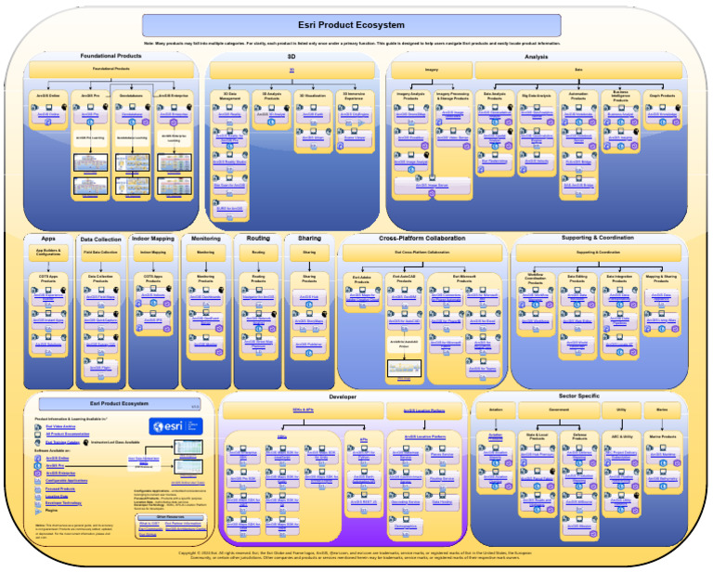Screen dimensions: 713x572
Task: Click the video icon beside Esri Video Archive
Action: click(x=38, y=427)
